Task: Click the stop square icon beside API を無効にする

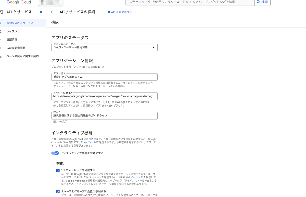Action: click(x=109, y=12)
